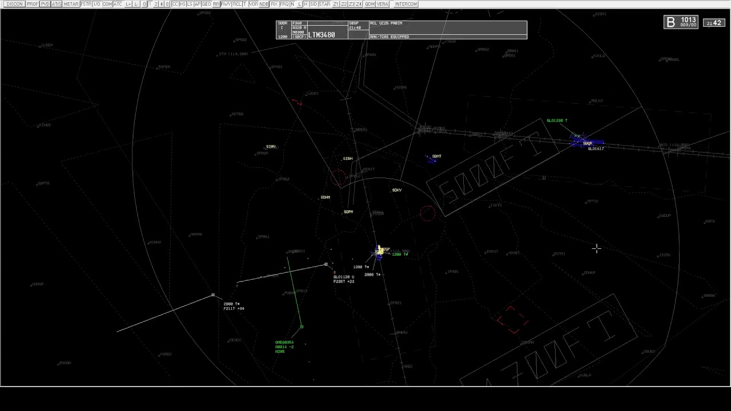Toggle the NDB display button

coord(264,4)
